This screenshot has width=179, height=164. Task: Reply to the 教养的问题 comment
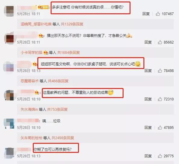148,99
